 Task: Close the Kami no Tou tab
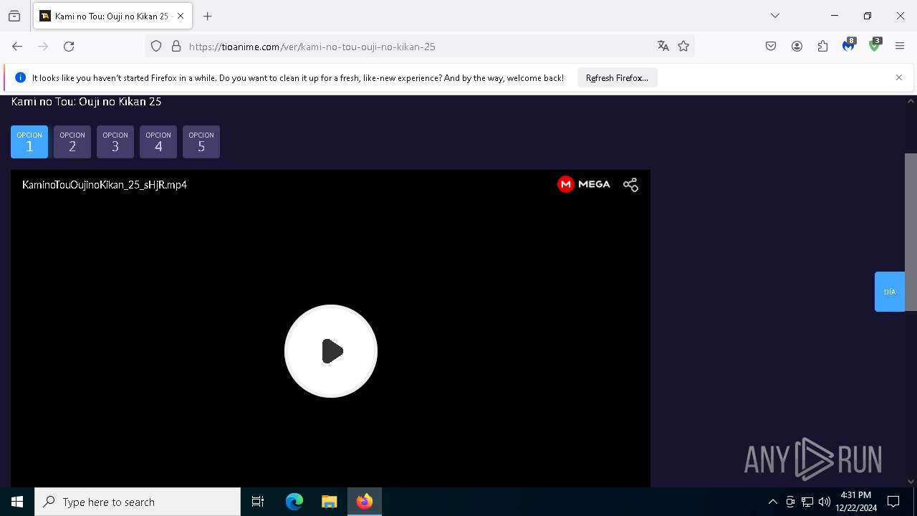pyautogui.click(x=181, y=16)
